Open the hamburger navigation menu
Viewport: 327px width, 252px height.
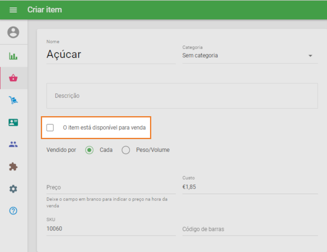[13, 10]
